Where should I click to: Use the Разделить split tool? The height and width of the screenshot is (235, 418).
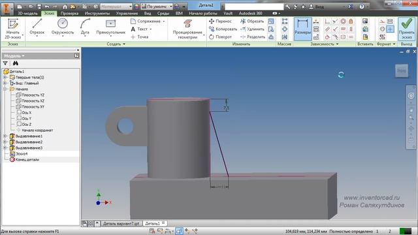click(253, 37)
